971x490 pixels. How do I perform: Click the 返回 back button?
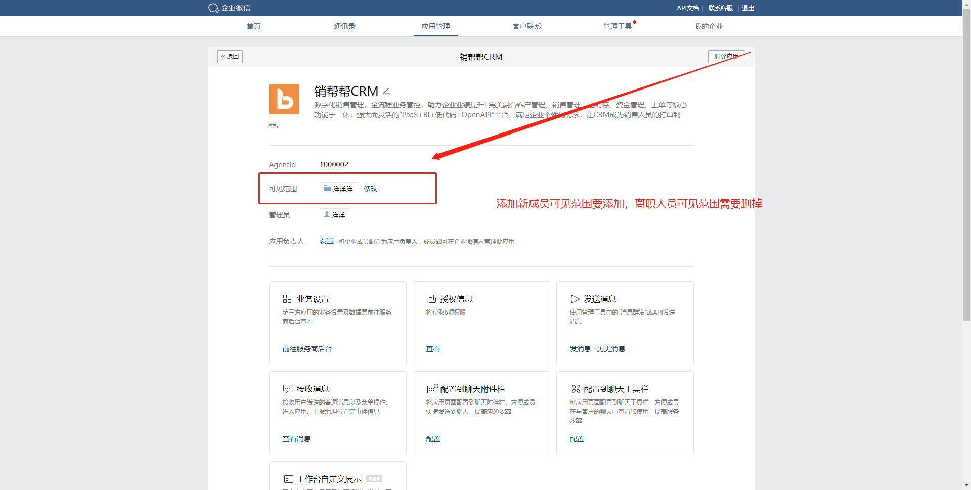(x=230, y=57)
